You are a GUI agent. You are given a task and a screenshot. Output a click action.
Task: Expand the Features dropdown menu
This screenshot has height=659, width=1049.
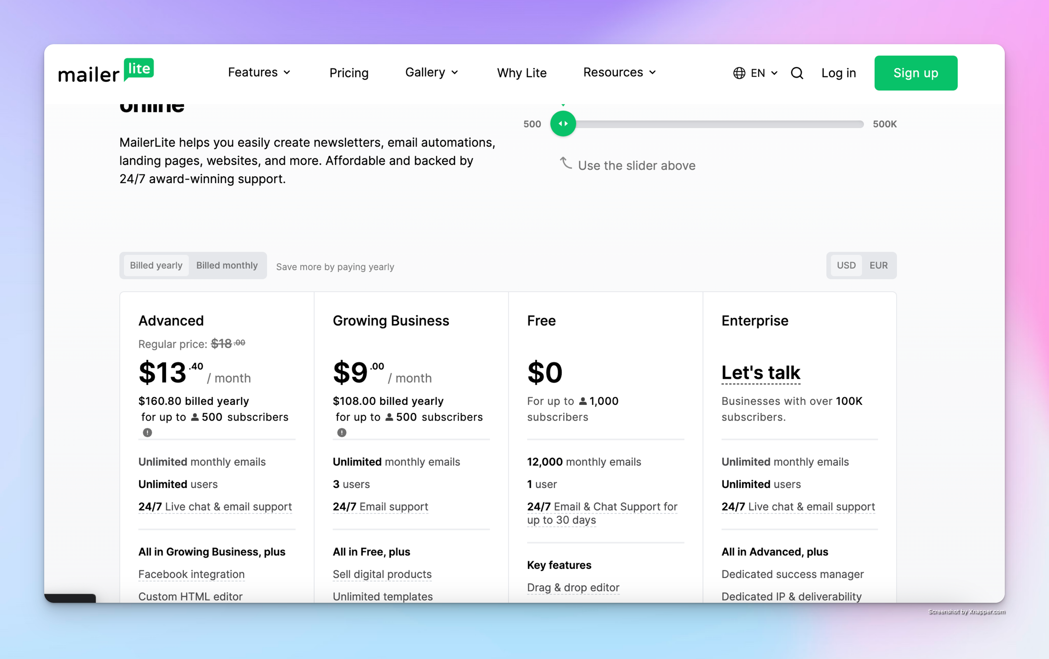coord(259,72)
